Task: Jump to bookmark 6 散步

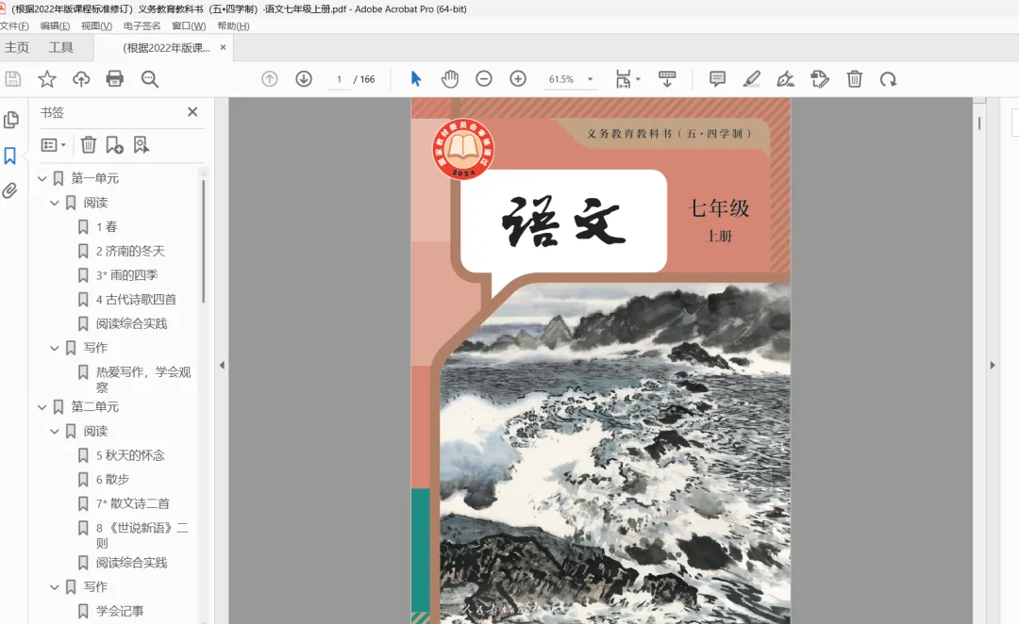Action: (112, 479)
